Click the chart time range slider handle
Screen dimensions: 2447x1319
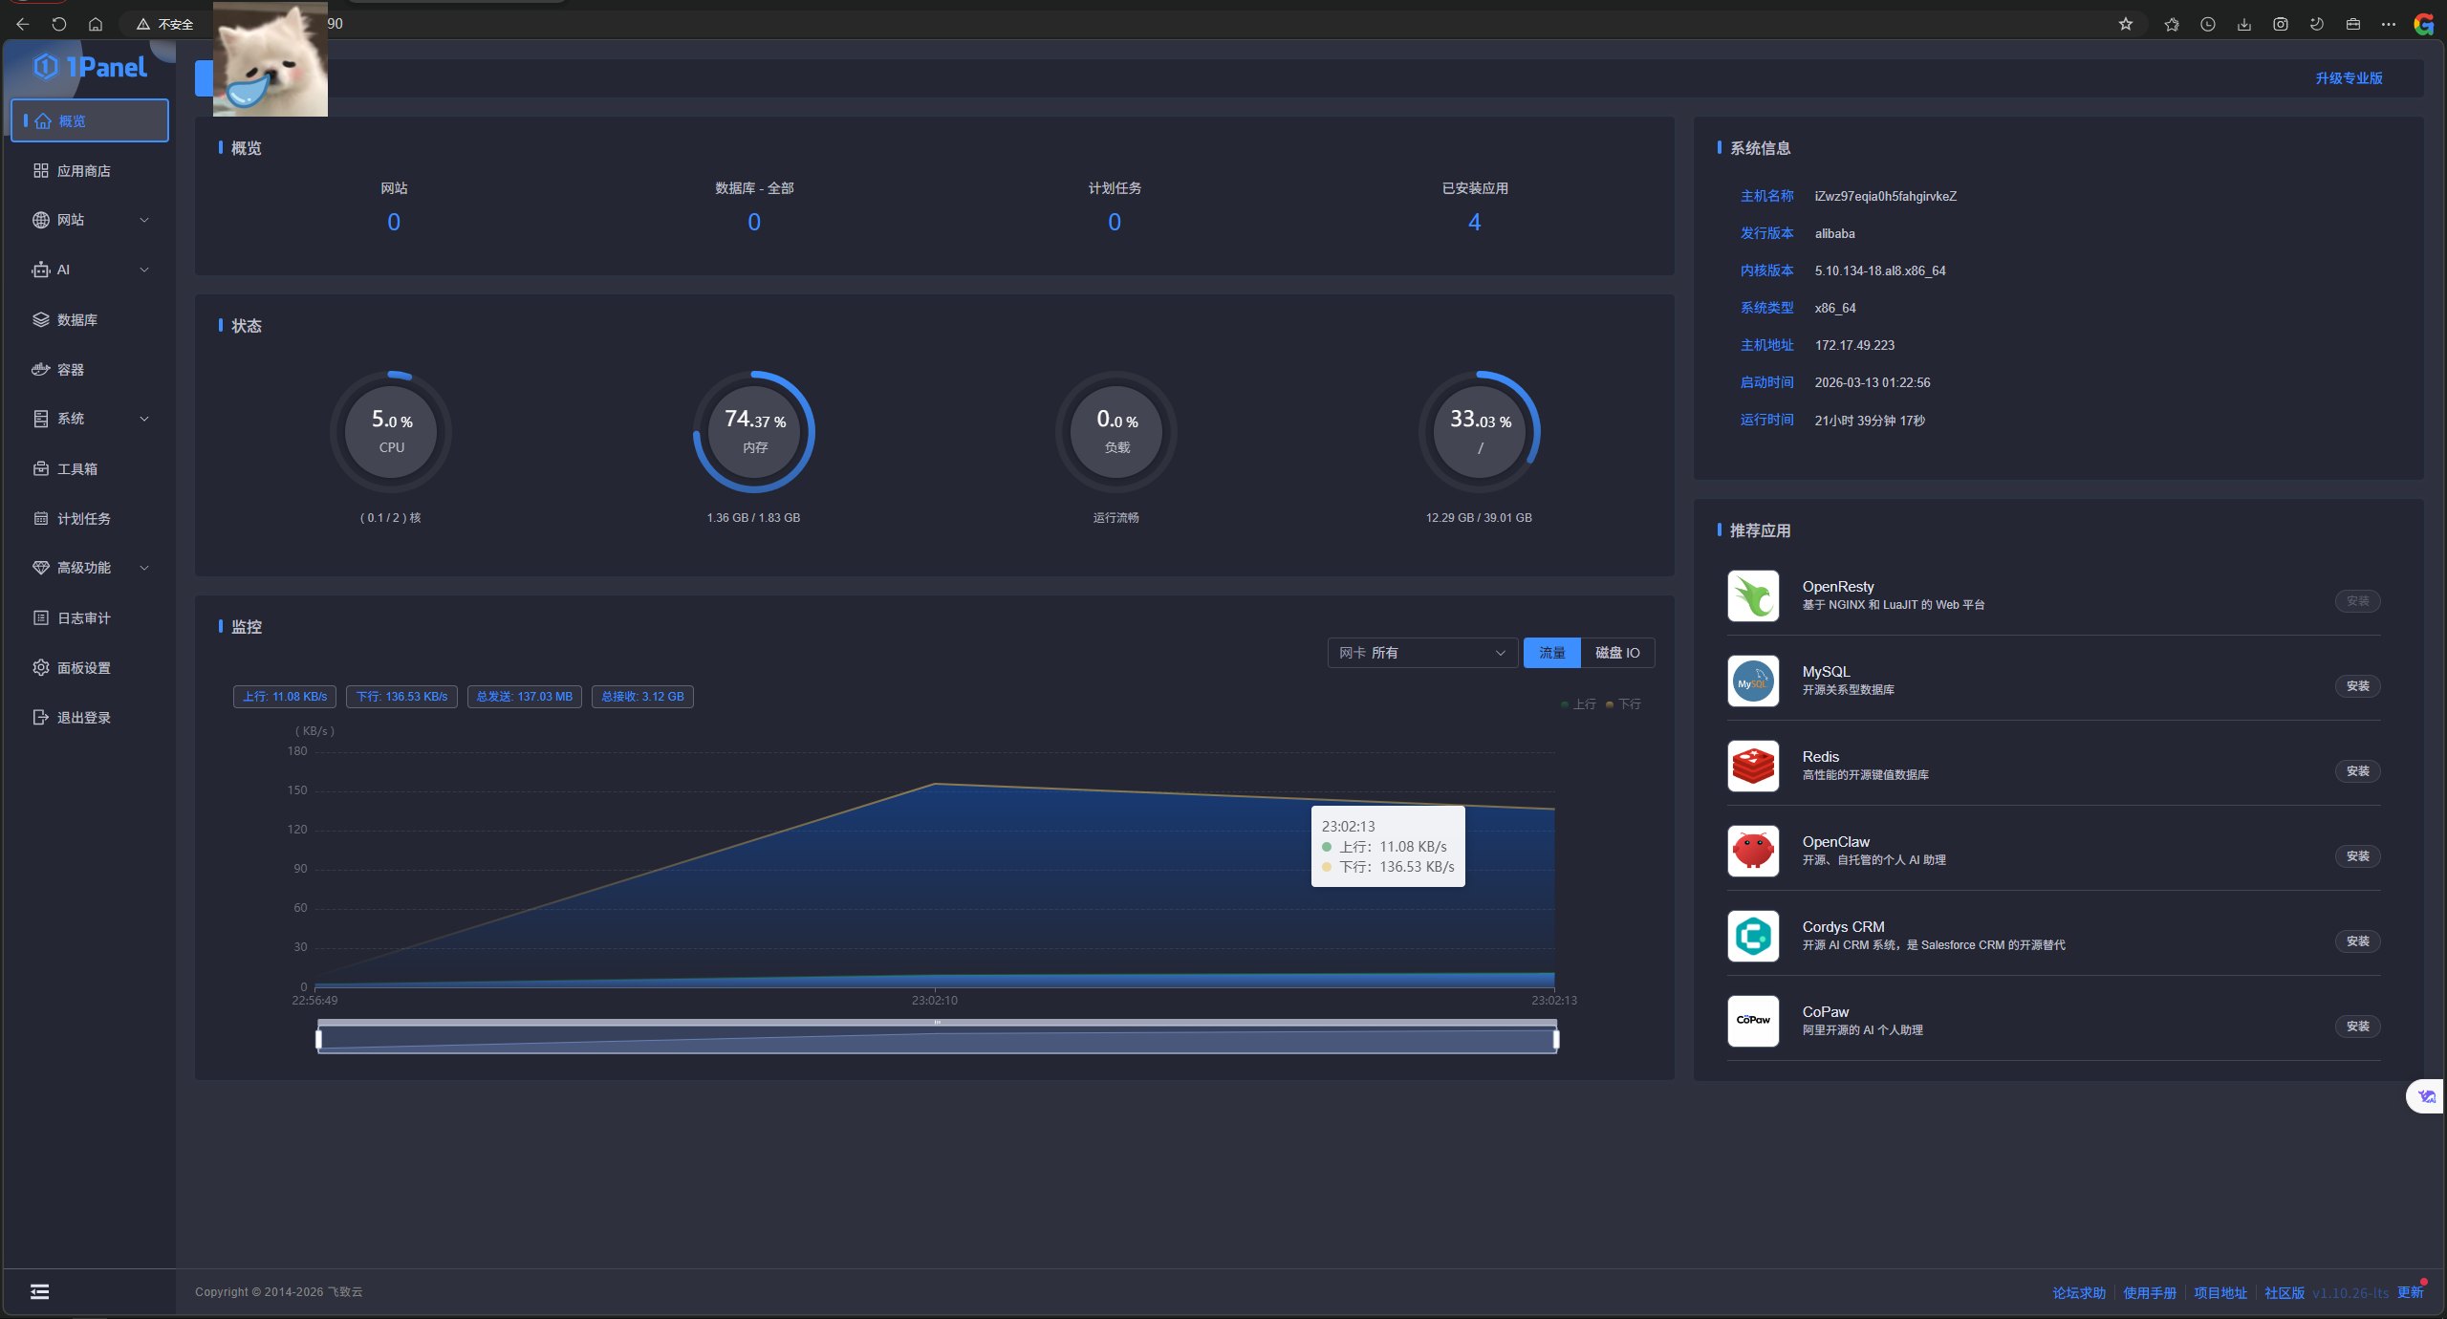pos(319,1038)
